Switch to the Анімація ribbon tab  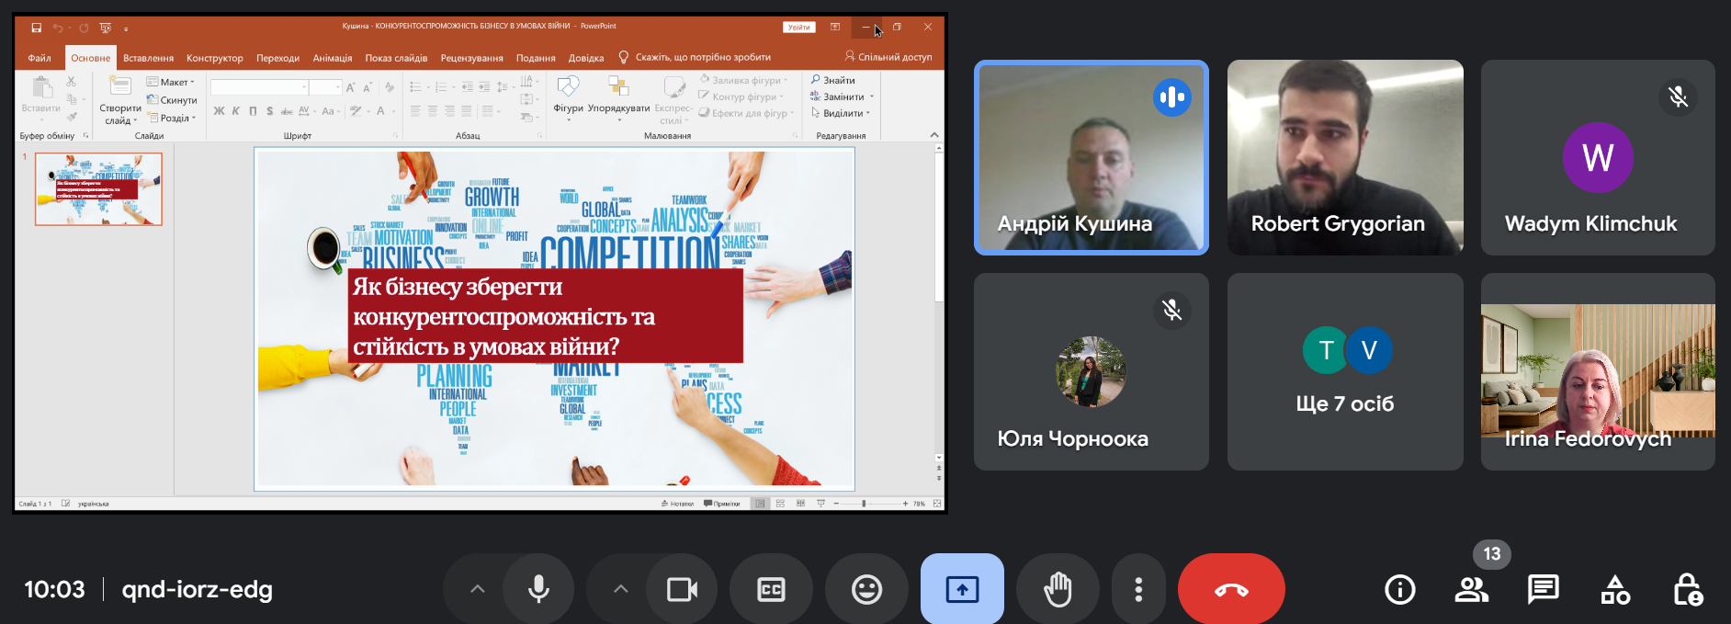click(x=332, y=58)
